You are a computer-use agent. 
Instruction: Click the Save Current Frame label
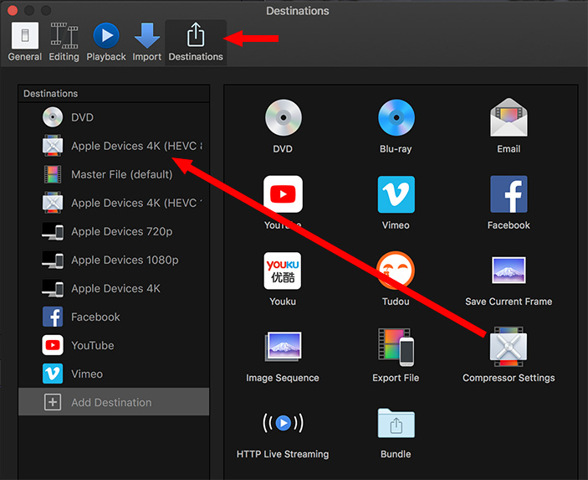tap(509, 302)
